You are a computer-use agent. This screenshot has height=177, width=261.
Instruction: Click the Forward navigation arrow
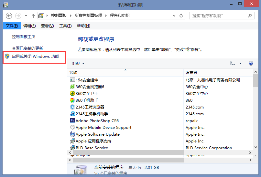18,16
